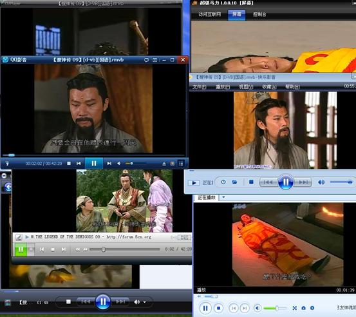Skip to next file in QQ影音
The width and height of the screenshot is (356, 317).
tap(109, 164)
